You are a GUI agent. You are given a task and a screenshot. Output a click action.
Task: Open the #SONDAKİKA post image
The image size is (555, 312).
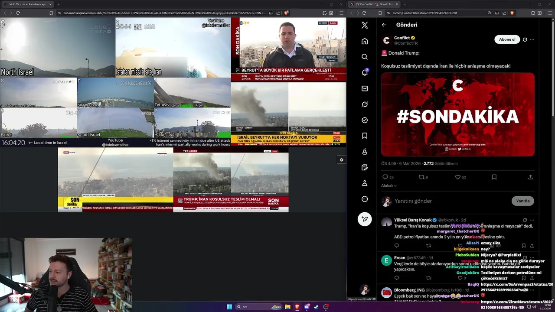tap(458, 114)
